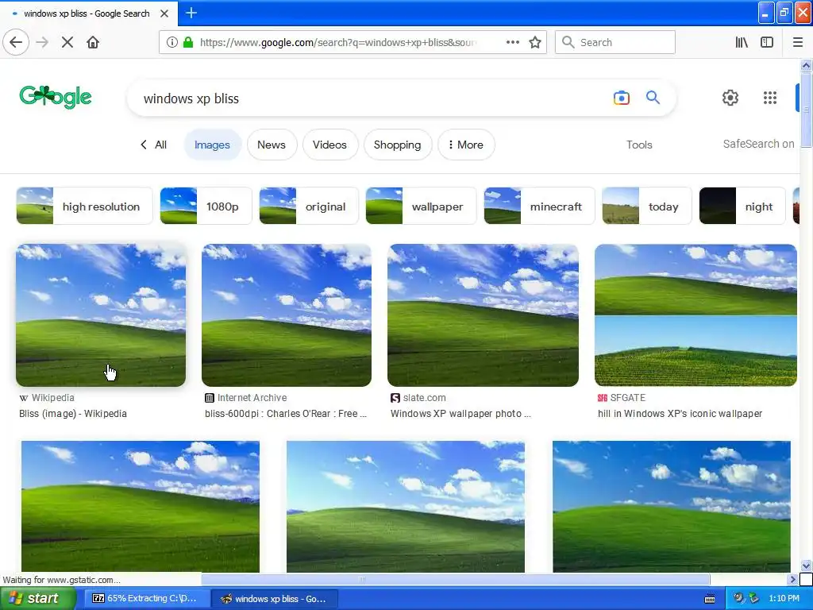Search by image with camera icon
This screenshot has height=610, width=813.
621,98
